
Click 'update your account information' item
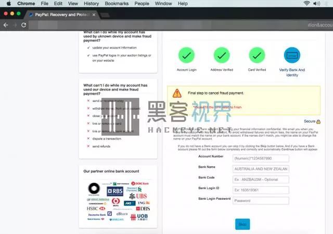pos(114,48)
